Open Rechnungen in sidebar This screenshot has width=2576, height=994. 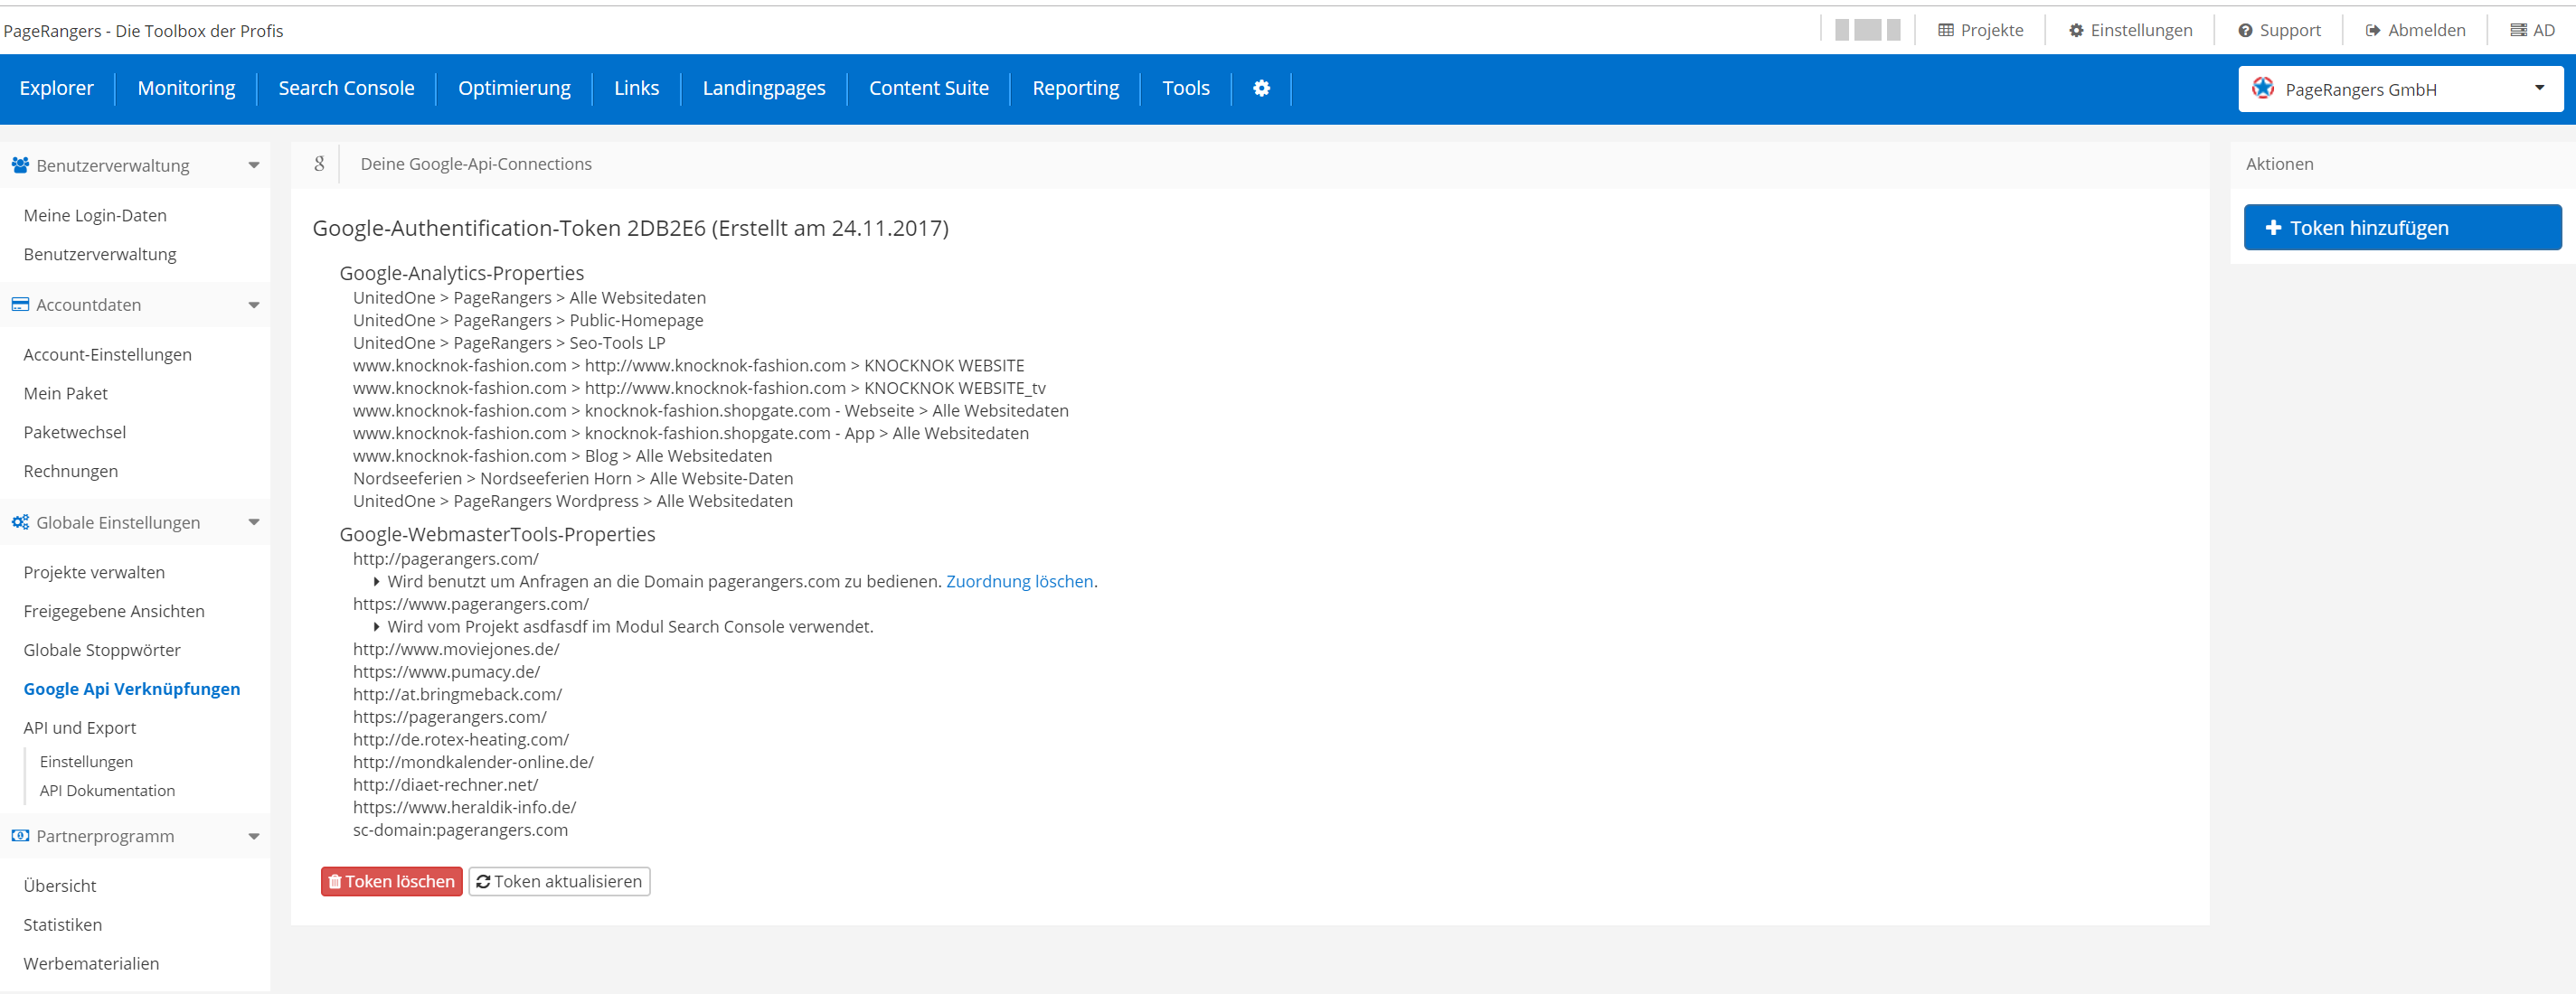70,472
